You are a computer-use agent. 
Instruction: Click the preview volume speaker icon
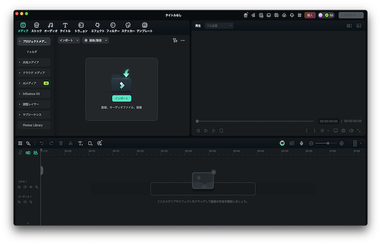(x=351, y=131)
